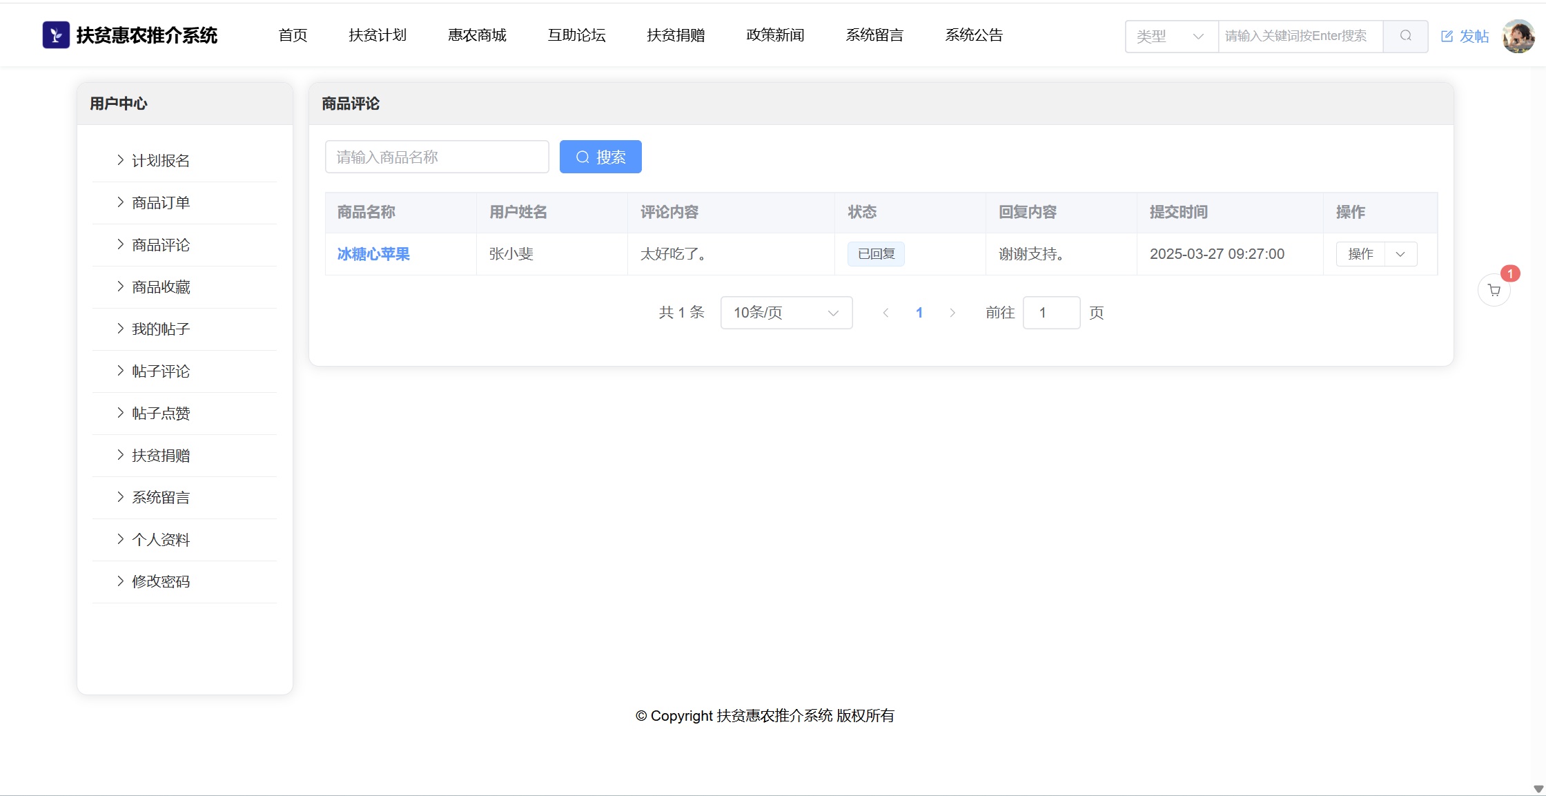Click the magnifier search icon in header
Viewport: 1546px width, 796px height.
1405,36
